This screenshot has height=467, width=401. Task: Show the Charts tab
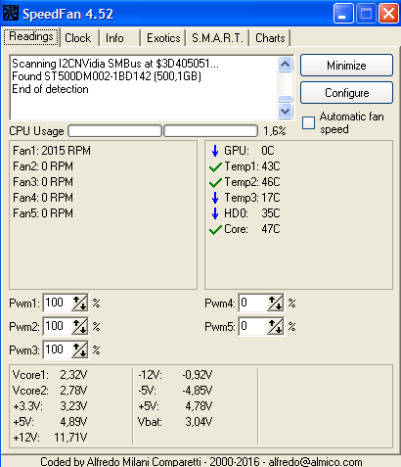click(270, 38)
